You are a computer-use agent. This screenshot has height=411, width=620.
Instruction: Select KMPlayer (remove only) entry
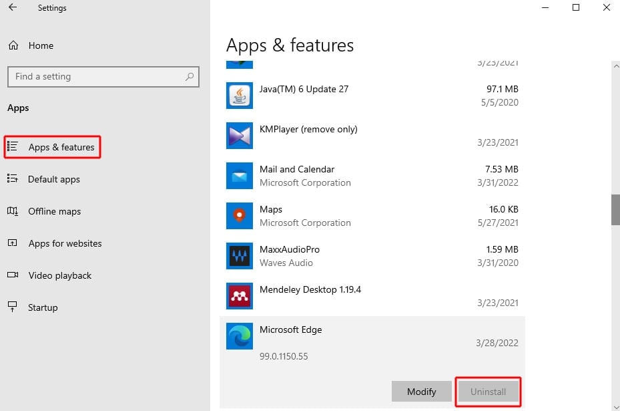pos(372,136)
